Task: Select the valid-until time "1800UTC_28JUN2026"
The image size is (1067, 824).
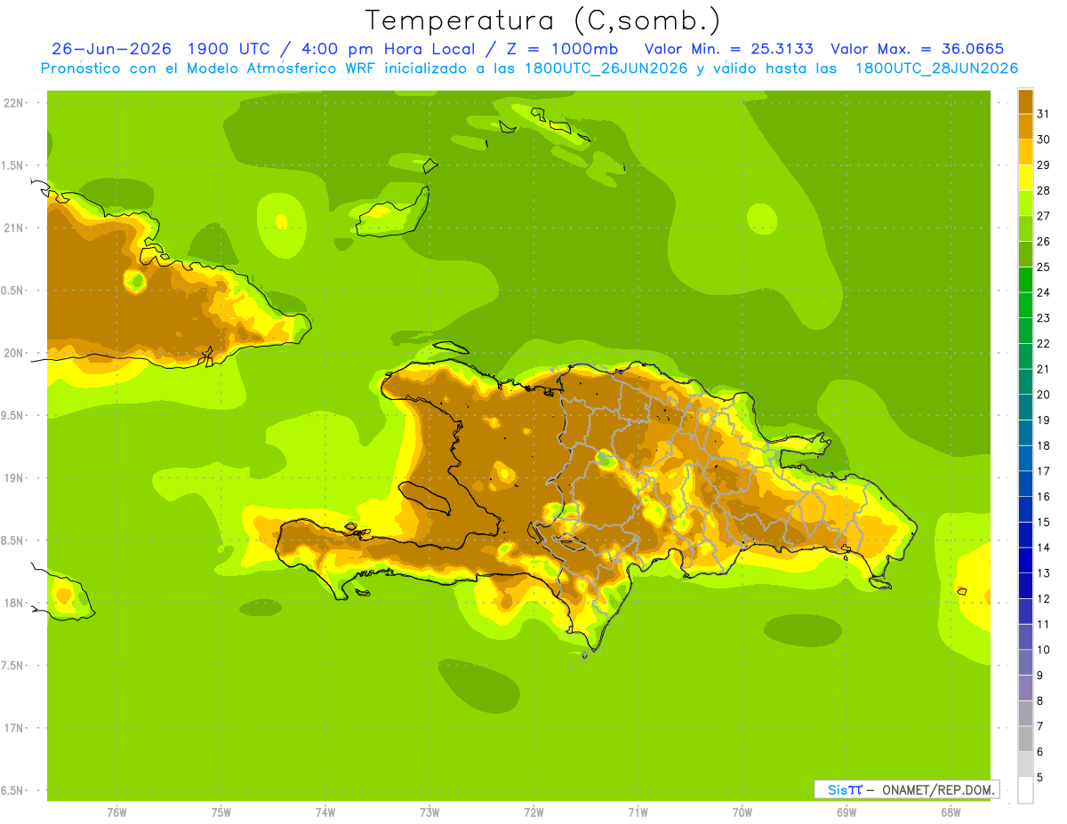Action: pyautogui.click(x=936, y=68)
